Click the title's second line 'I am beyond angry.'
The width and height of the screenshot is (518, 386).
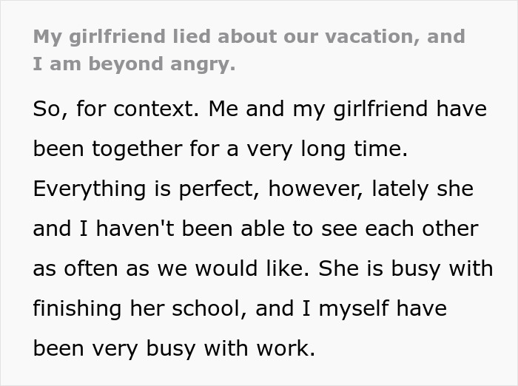click(x=134, y=64)
